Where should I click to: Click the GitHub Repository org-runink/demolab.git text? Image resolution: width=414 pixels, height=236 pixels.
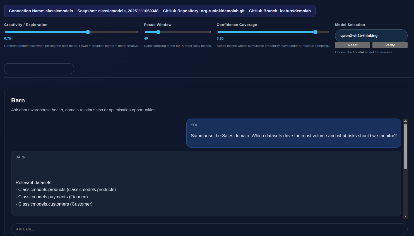coord(204,11)
